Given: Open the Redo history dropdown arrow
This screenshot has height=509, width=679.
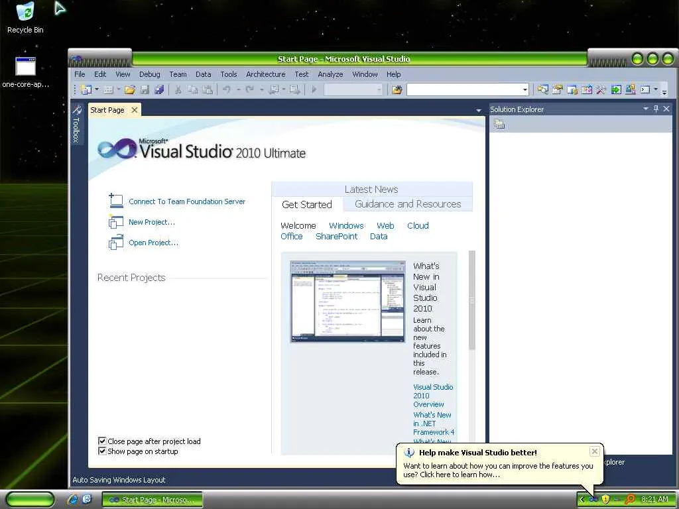Looking at the screenshot, I should (x=261, y=89).
